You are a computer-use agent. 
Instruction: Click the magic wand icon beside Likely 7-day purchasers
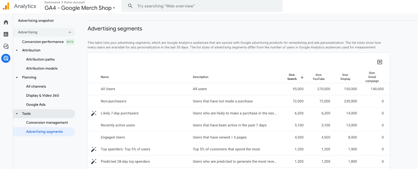[94, 113]
